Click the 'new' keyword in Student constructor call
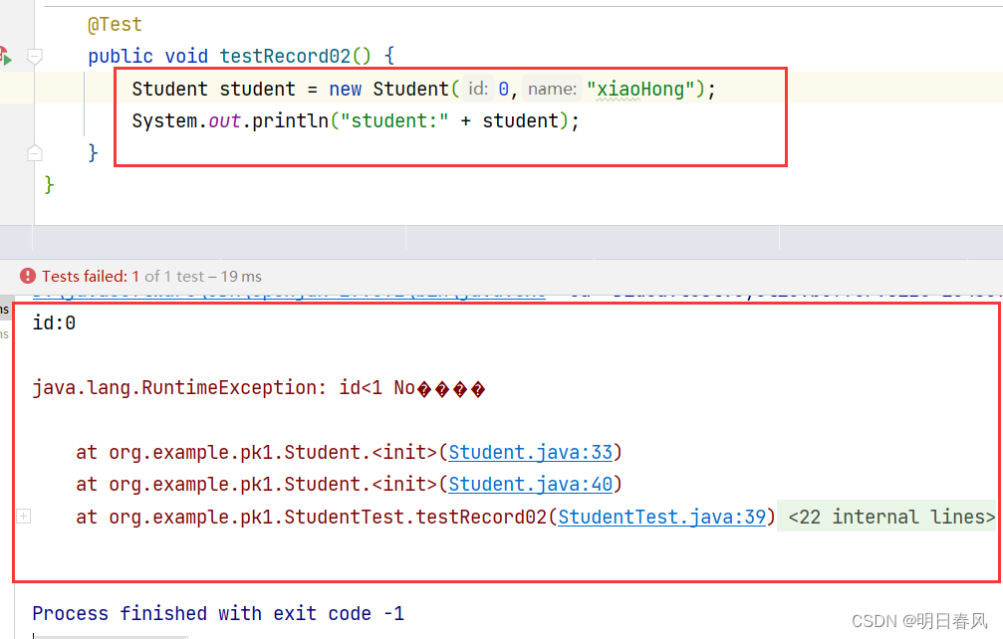 click(346, 89)
